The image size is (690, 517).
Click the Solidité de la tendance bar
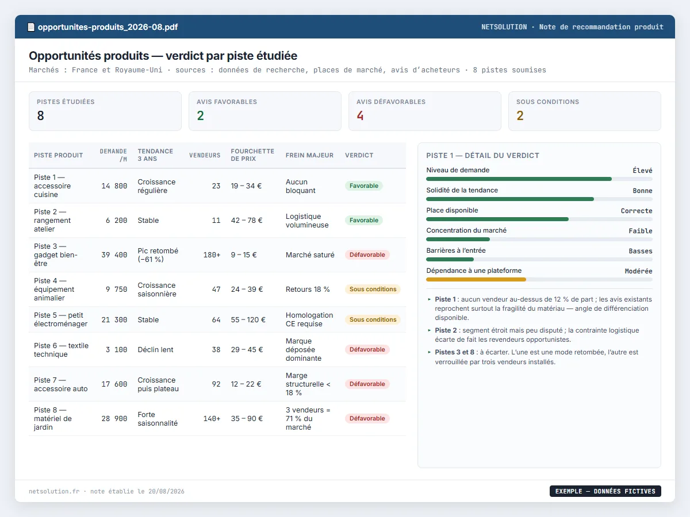[539, 199]
